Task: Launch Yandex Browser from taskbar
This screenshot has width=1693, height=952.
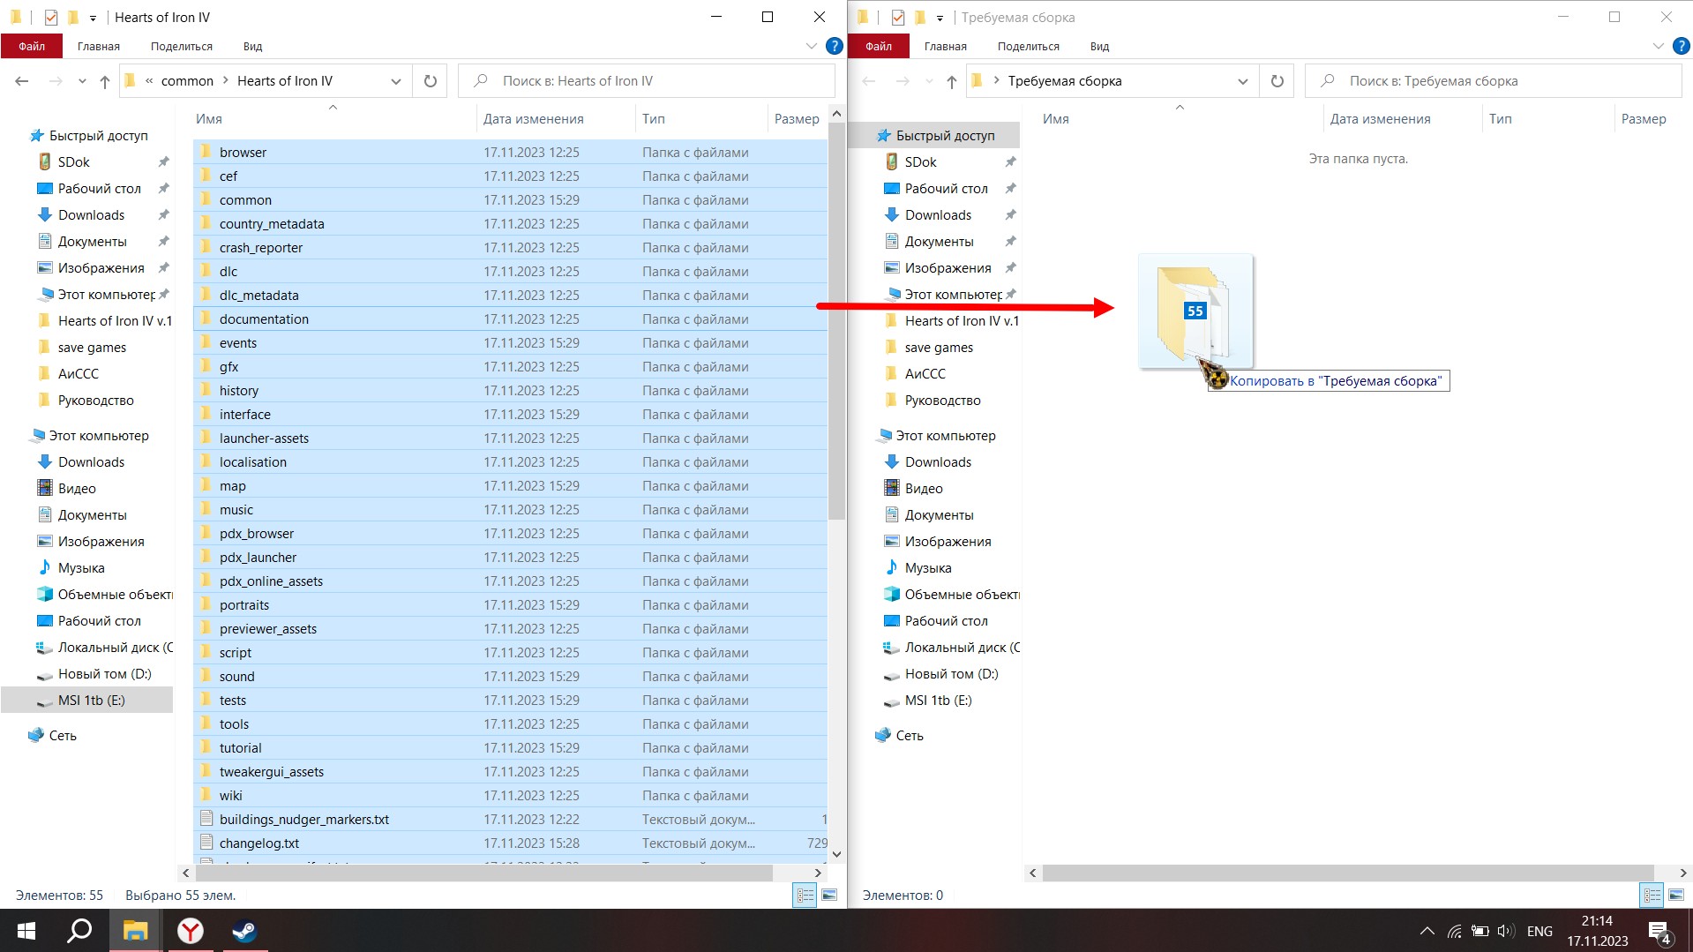Action: (190, 931)
